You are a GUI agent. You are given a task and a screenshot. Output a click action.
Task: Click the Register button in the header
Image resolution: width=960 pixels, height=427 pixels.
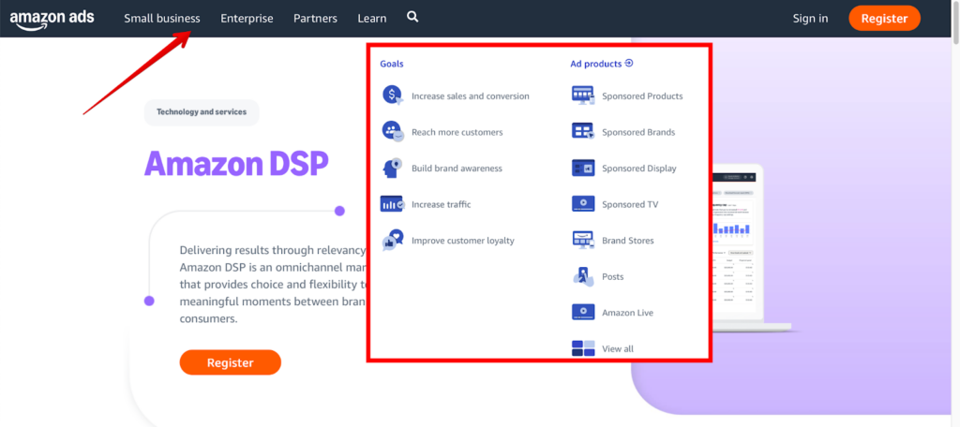[x=884, y=19]
